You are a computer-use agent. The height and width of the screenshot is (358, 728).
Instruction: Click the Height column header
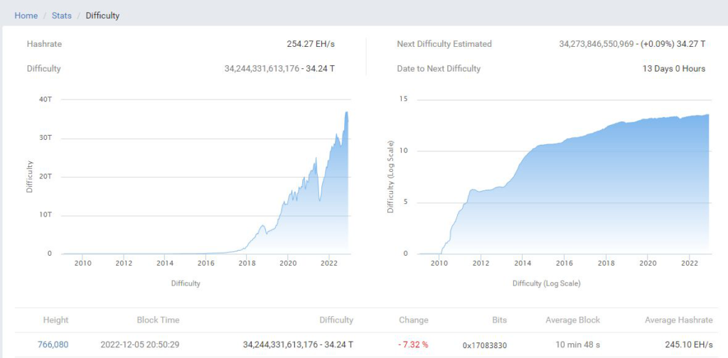click(55, 320)
